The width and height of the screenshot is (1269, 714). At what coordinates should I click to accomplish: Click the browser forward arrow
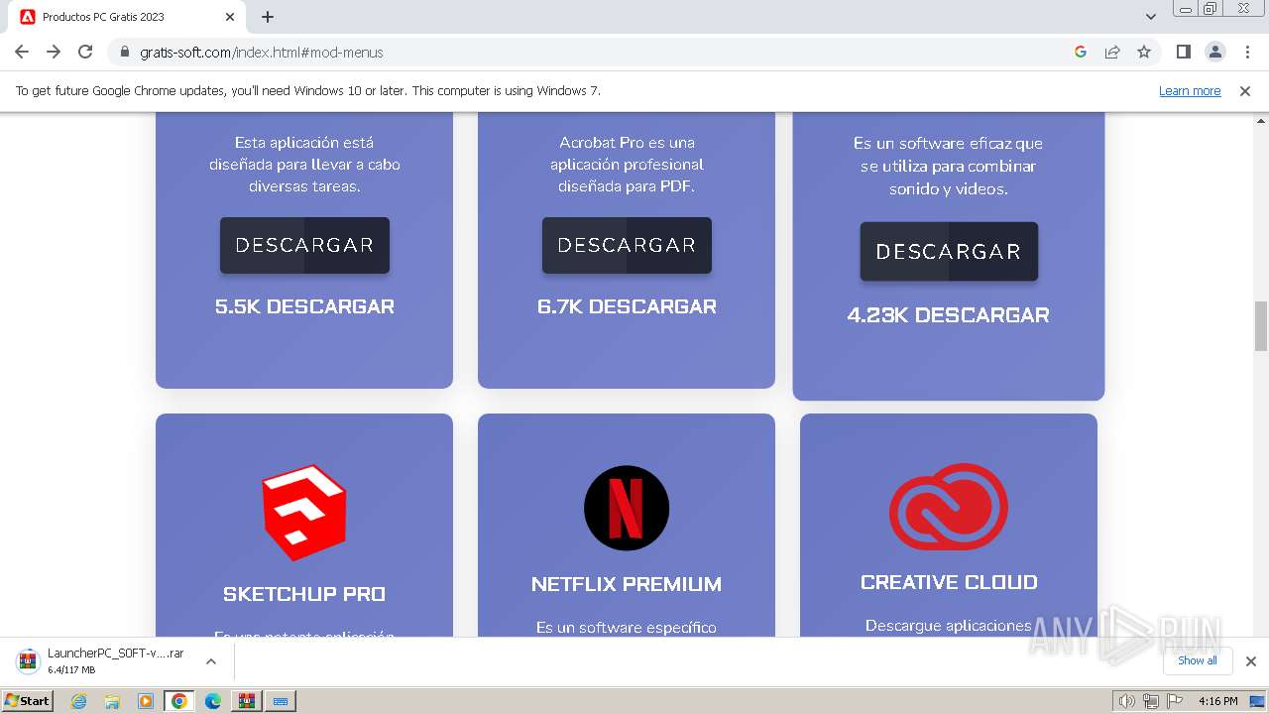[x=54, y=52]
